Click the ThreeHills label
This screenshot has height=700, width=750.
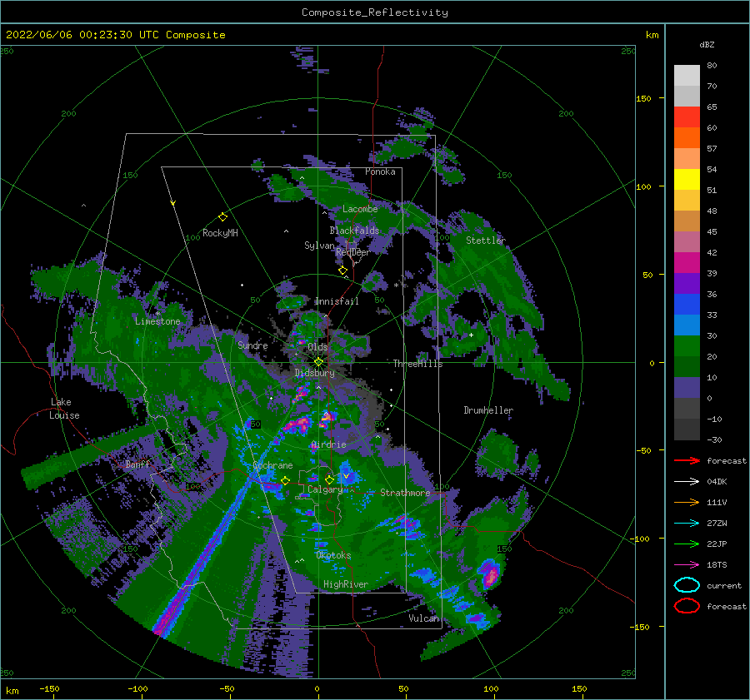(x=418, y=364)
